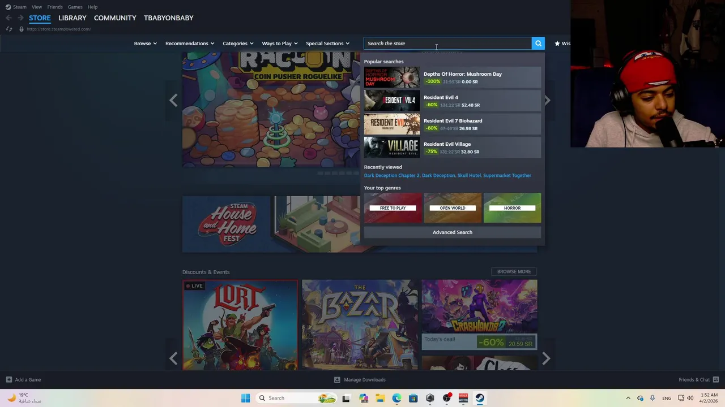Open the Help menu
The height and width of the screenshot is (407, 725).
[93, 7]
